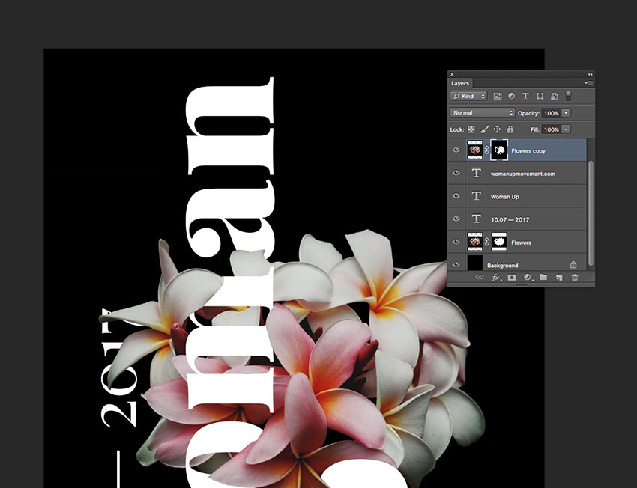The width and height of the screenshot is (637, 488).
Task: Select the womanupmovement.com layer name
Action: [523, 174]
